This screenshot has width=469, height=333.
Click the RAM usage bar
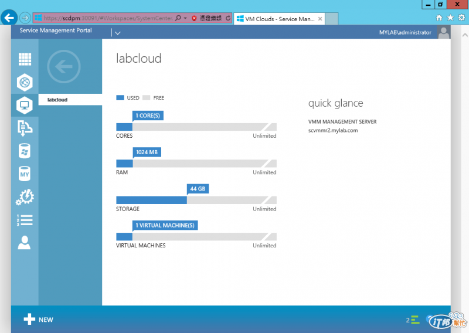(x=196, y=164)
